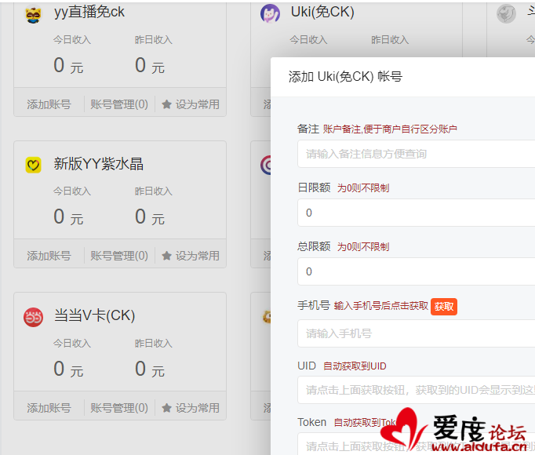Open 账号管理(0) for yy直播免ck
Image resolution: width=535 pixels, height=455 pixels.
[x=119, y=104]
